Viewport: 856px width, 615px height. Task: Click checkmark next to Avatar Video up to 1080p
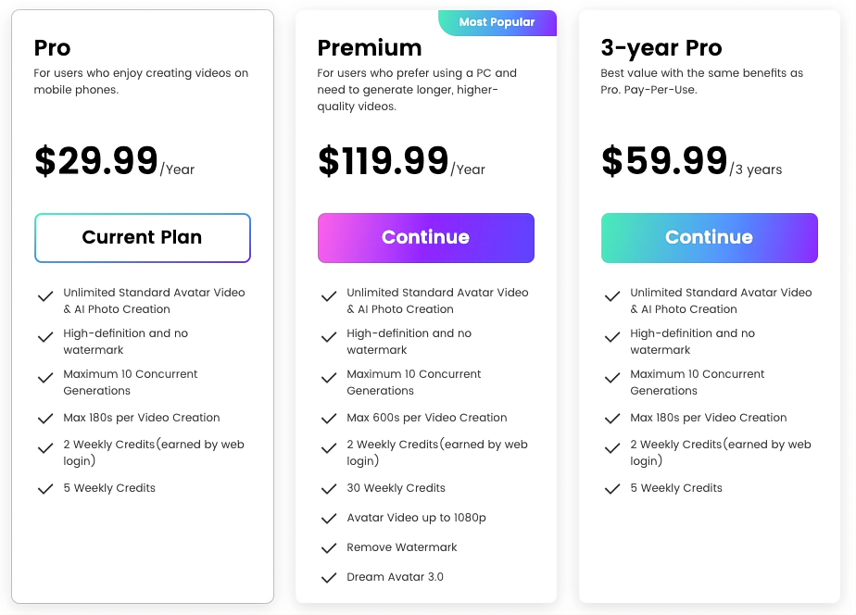tap(328, 519)
